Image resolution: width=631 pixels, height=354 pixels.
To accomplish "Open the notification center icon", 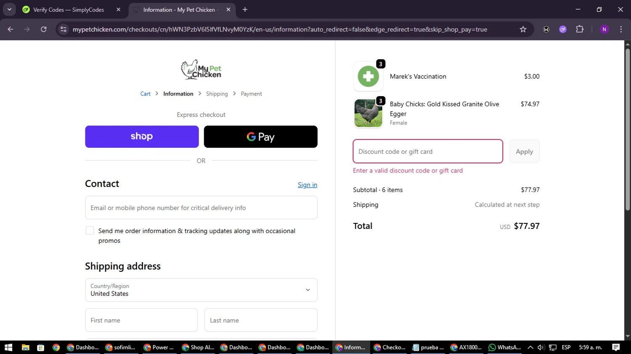I will [616, 347].
